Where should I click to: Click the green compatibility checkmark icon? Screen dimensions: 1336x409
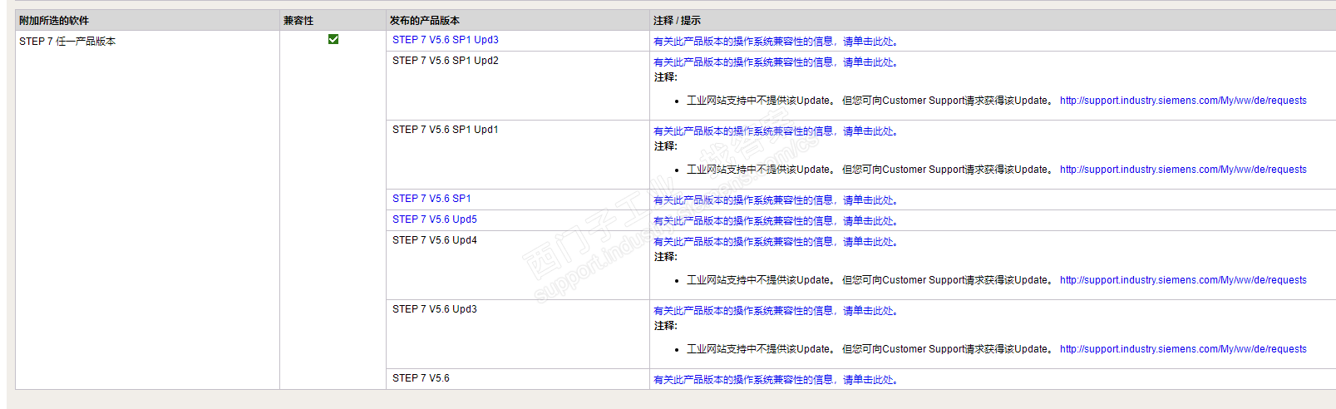coord(333,39)
